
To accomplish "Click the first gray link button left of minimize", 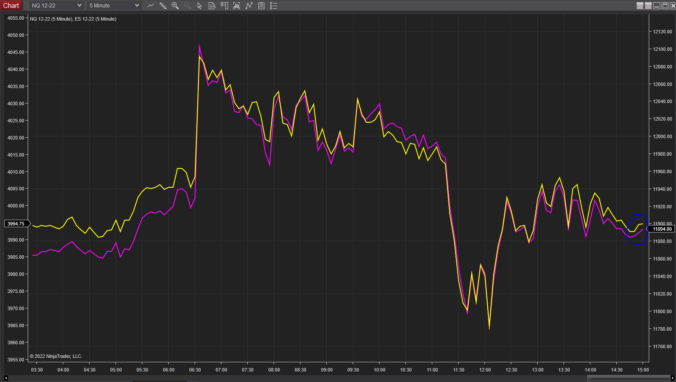I will pyautogui.click(x=640, y=6).
